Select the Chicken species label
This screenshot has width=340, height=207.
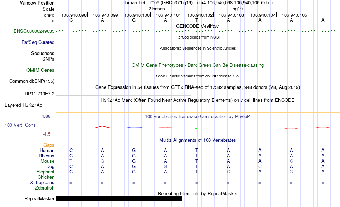(x=46, y=177)
